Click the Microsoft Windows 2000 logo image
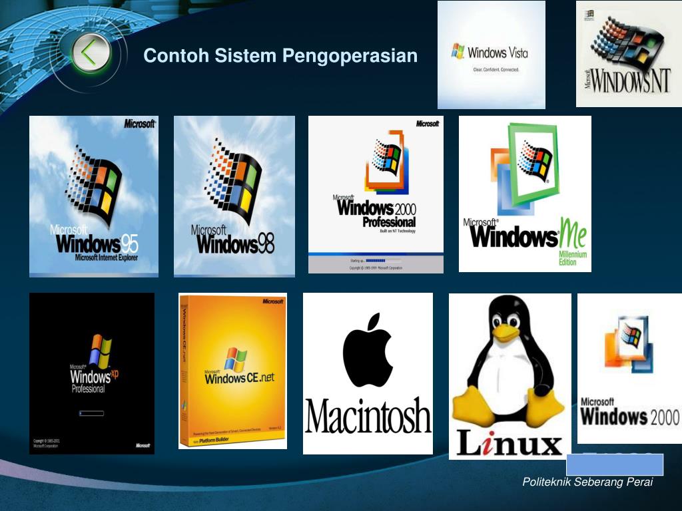The width and height of the screenshot is (682, 511). tap(629, 369)
